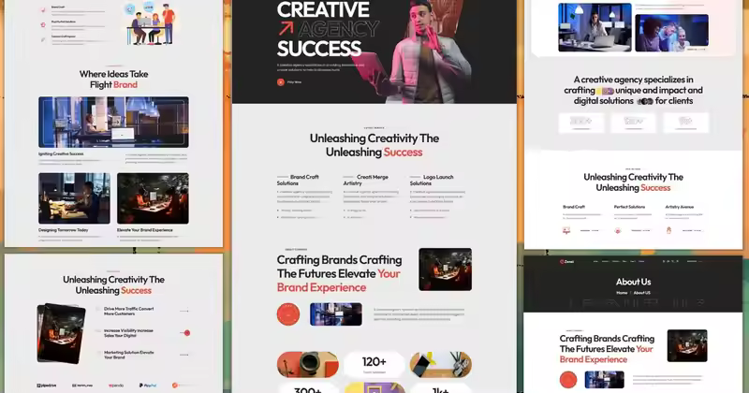749x393 pixels.
Task: Click the small blue office image in center page
Action: click(336, 314)
